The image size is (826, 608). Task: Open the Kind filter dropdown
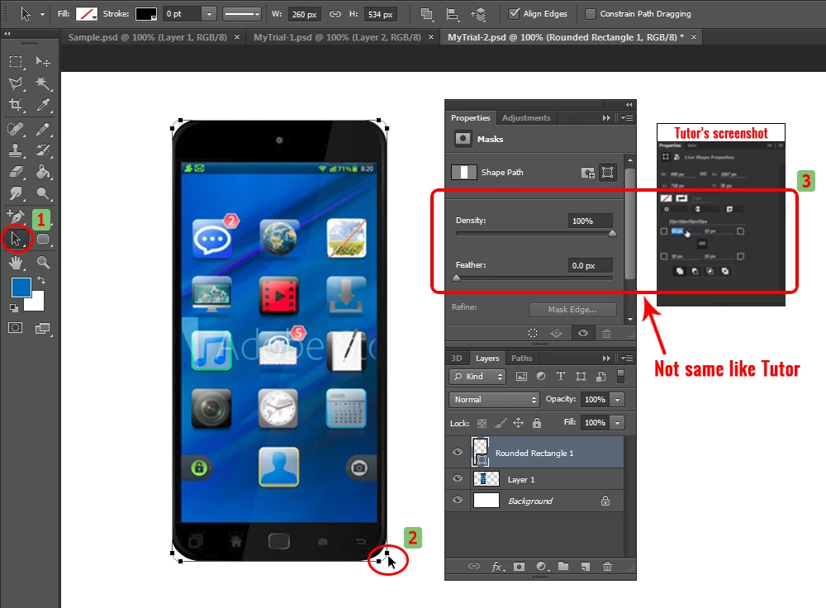[477, 376]
